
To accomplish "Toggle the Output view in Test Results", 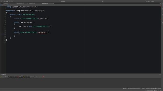I will 33,77.
